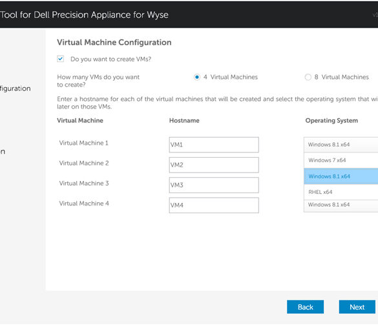Click the Virtual Machine Configuration heading

(114, 43)
